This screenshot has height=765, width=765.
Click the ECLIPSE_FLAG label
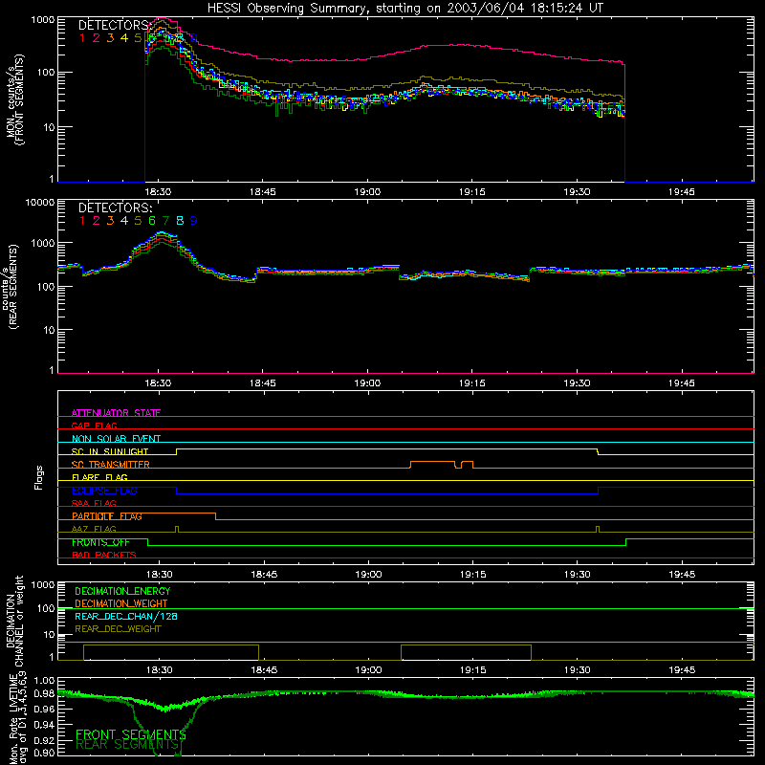tap(104, 491)
